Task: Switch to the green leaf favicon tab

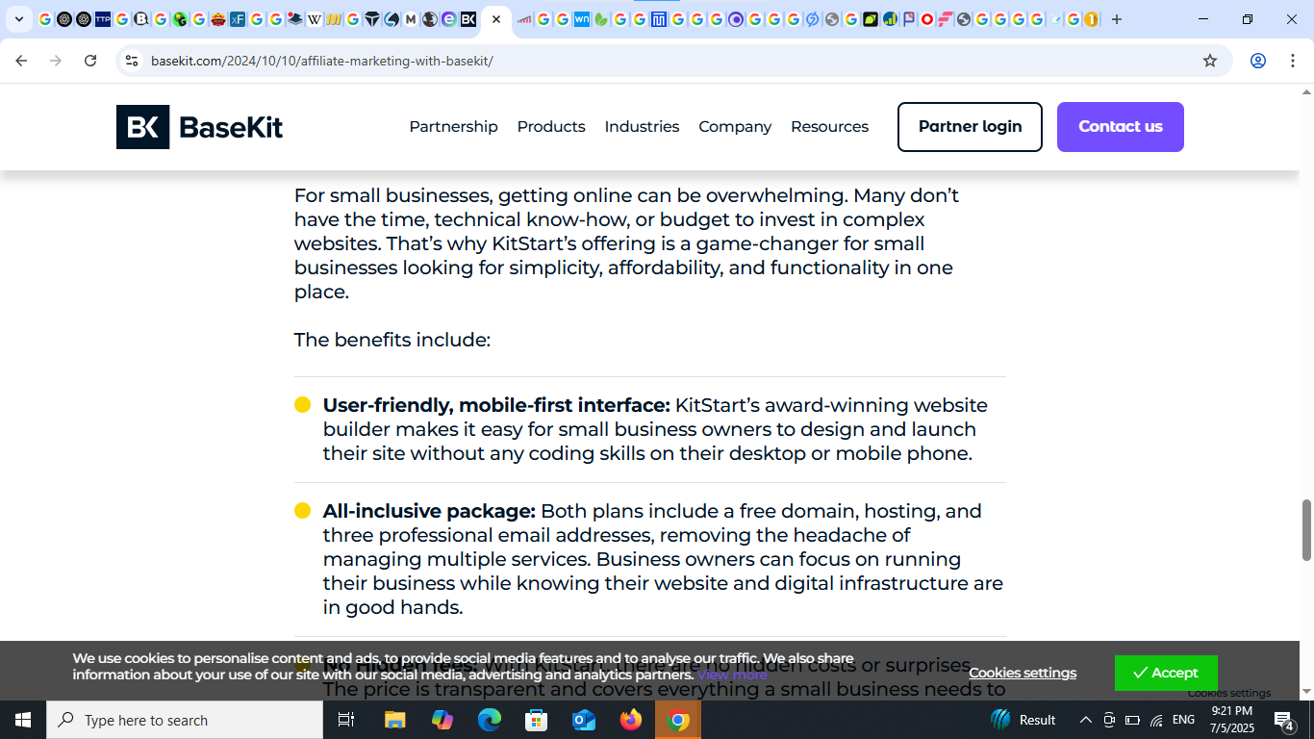Action: [601, 19]
